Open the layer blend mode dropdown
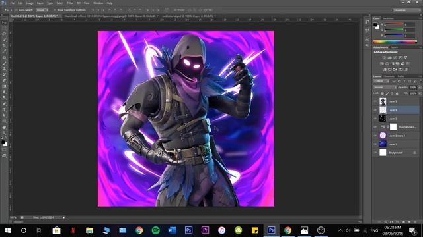Screen dimensions: 423x237 tap(385, 88)
